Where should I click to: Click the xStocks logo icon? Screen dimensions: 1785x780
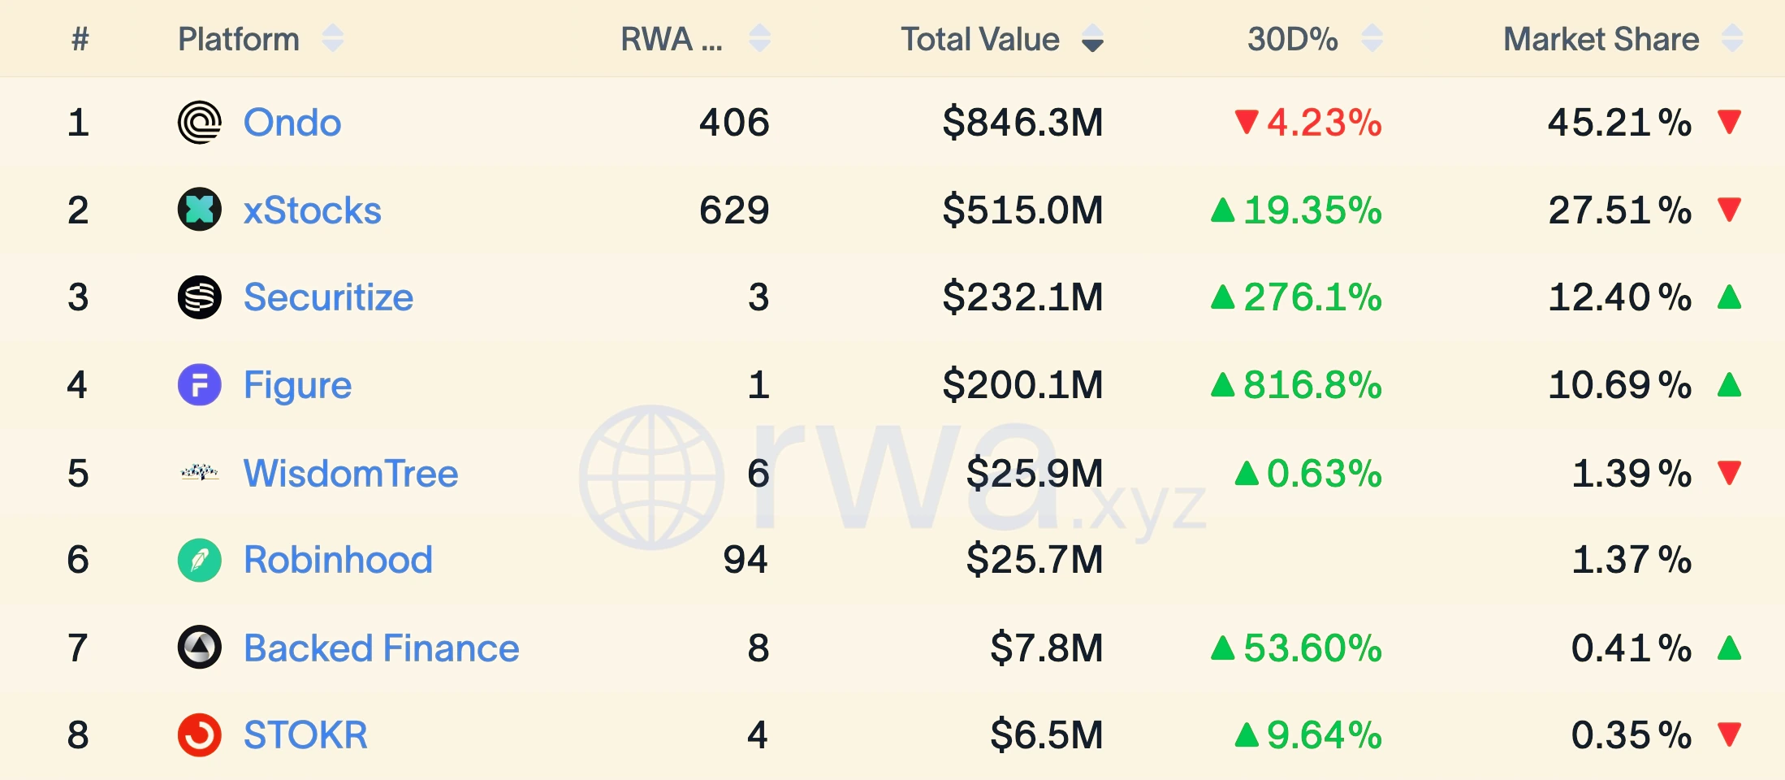click(x=199, y=210)
